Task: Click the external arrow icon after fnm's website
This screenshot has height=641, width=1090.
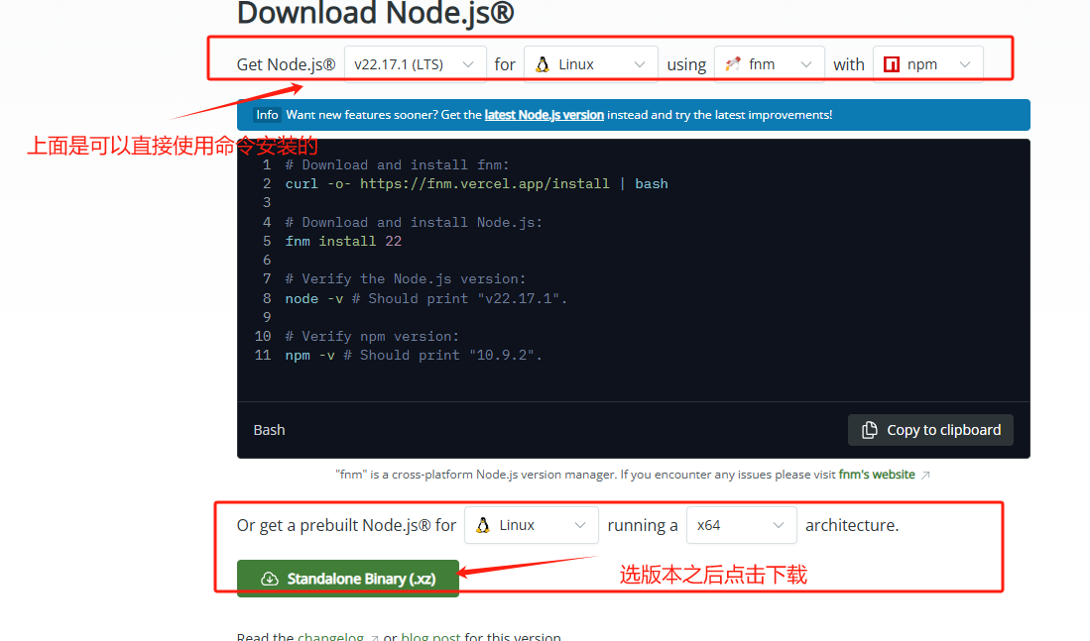Action: click(925, 475)
